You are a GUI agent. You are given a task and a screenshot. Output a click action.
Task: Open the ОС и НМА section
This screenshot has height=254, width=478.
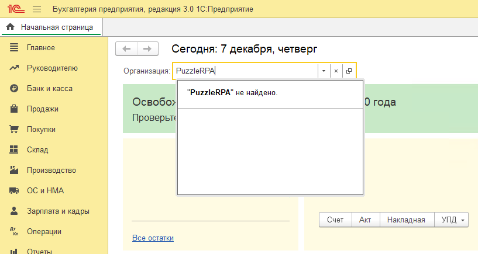pyautogui.click(x=46, y=191)
